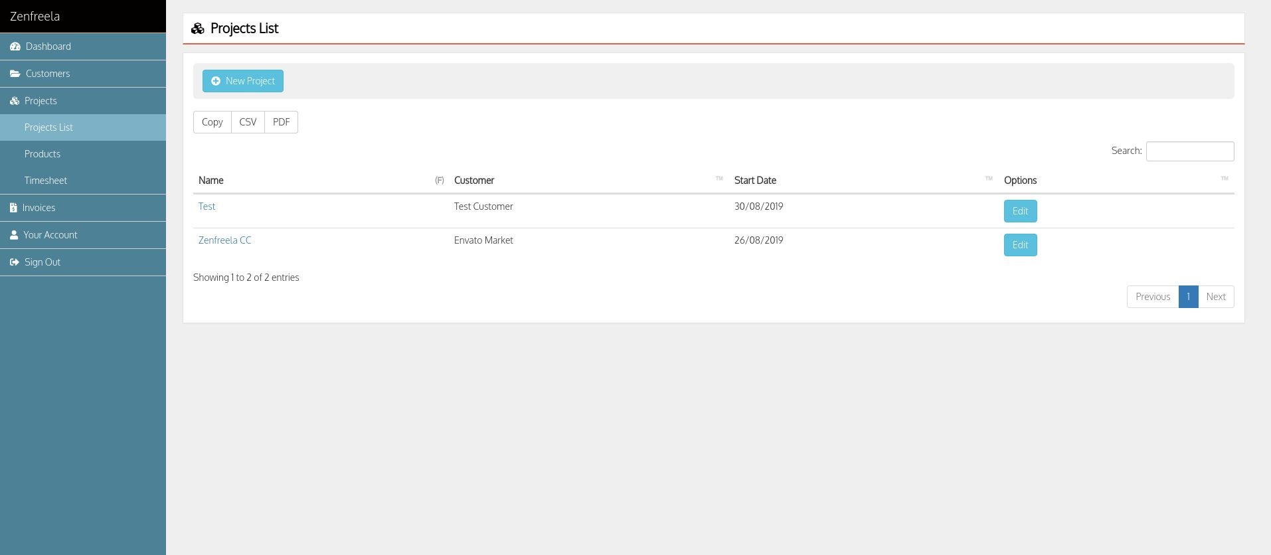Screen dimensions: 1271x555
Task: Edit the Zenfreela CC project
Action: click(1020, 245)
